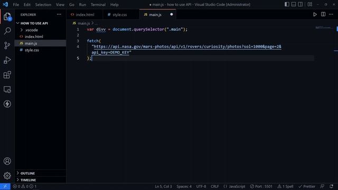Screen dimensions: 338x190
Task: Click the Ln 5, Col 3 cursor position indicator
Action: tap(163, 186)
